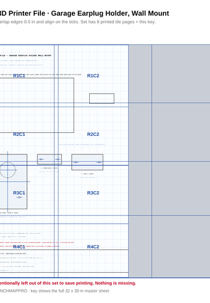The width and height of the screenshot is (210, 303).
Task: Click the R3C2 tile label
Action: pyautogui.click(x=93, y=193)
